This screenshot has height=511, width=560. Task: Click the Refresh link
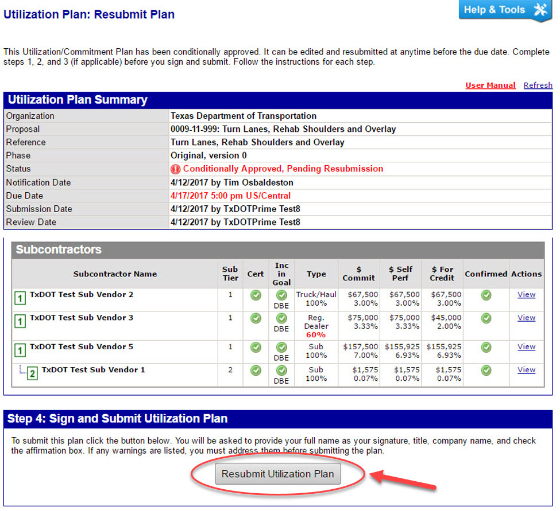point(538,85)
